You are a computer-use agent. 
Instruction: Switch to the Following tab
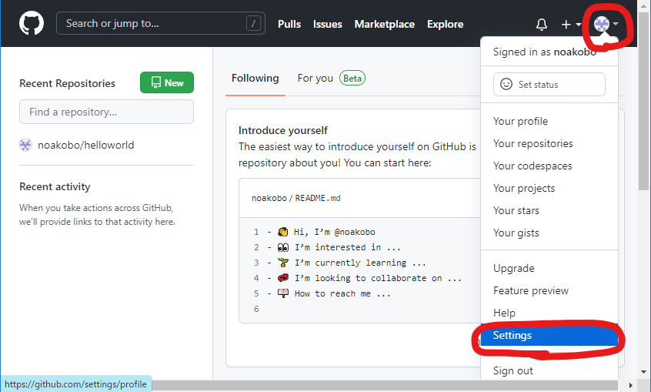(255, 78)
